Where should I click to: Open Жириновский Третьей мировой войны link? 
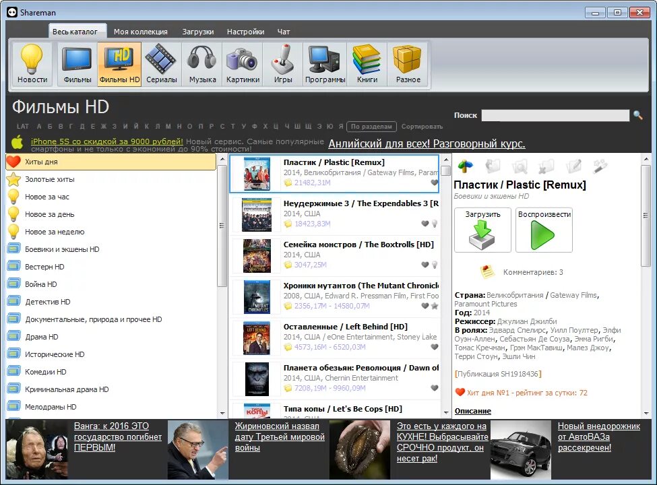[x=280, y=437]
